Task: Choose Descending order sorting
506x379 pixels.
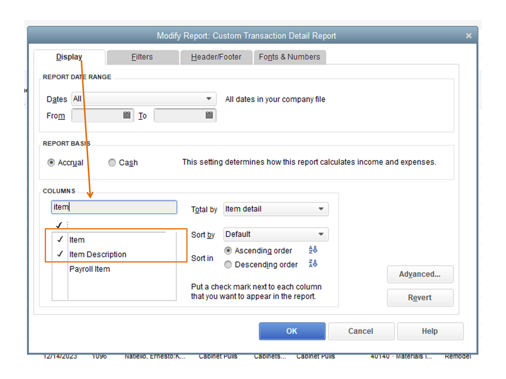Action: click(x=228, y=265)
